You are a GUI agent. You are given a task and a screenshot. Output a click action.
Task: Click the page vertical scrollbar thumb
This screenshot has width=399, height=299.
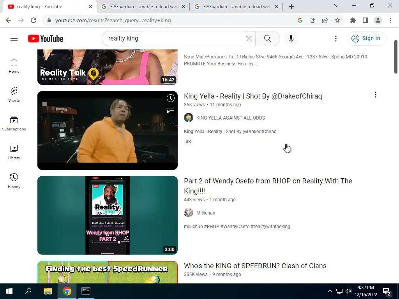click(x=396, y=56)
